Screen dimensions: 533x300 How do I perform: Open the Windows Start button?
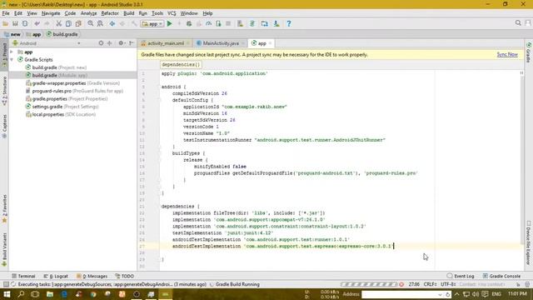7,294
